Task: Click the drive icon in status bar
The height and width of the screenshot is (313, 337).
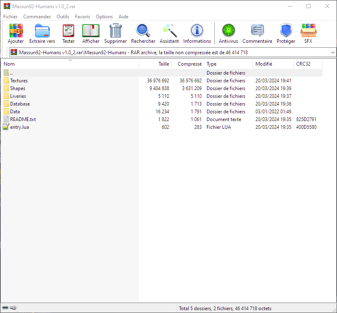Action: point(5,308)
